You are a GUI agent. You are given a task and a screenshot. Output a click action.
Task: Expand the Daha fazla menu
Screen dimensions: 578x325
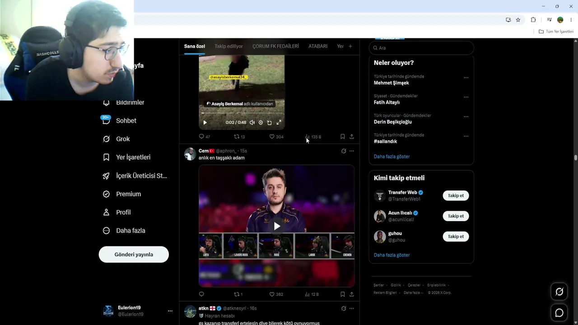tap(124, 231)
